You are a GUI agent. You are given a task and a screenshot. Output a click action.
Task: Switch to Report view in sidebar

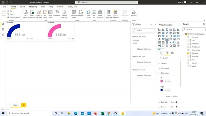click(x=3, y=24)
